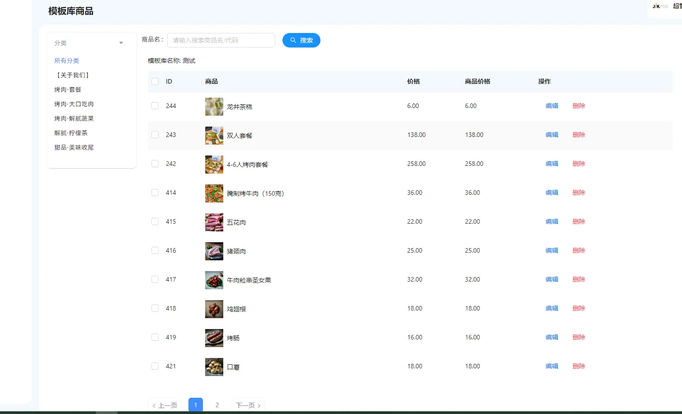The image size is (682, 414).
Task: Check the checkbox for product 244 龙井茶糕
Action: coord(155,106)
